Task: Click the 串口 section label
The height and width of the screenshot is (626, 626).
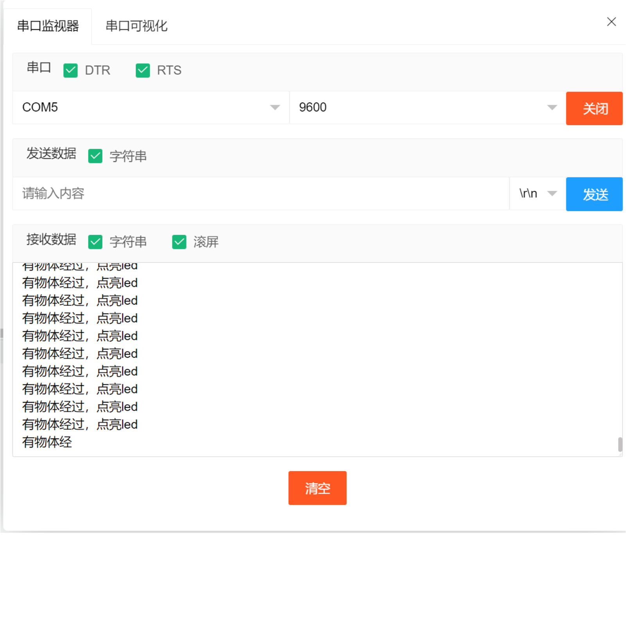Action: click(x=39, y=68)
